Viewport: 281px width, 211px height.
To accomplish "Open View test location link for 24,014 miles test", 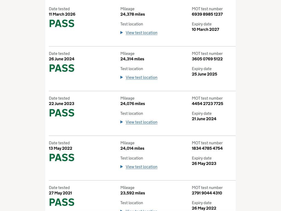I will [x=141, y=167].
